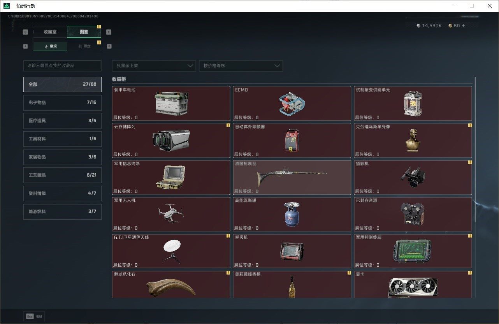Click the 军用控制终端 green terminal image
The height and width of the screenshot is (324, 499).
click(x=413, y=251)
